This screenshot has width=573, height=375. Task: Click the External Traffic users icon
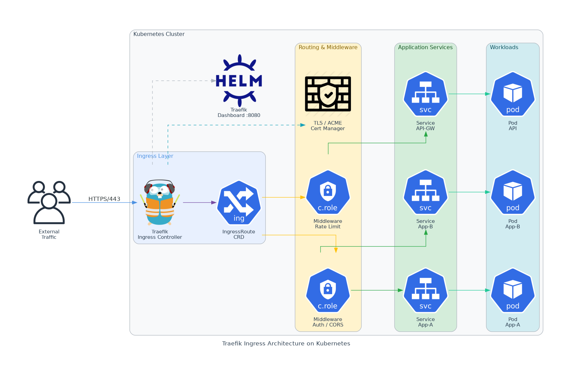coord(49,202)
